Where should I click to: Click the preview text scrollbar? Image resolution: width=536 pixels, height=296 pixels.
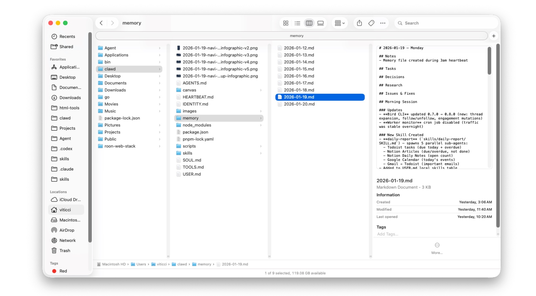tap(489, 61)
